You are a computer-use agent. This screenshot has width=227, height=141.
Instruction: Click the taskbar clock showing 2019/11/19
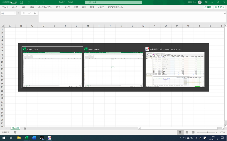(x=213, y=138)
